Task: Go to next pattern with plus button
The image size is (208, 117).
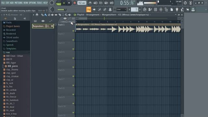Action: click(140, 9)
